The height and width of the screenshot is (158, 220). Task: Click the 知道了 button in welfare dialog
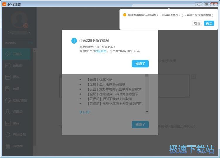point(140,63)
